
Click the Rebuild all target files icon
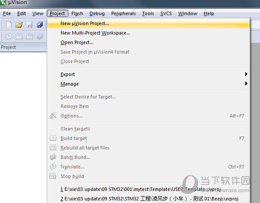coord(53,147)
